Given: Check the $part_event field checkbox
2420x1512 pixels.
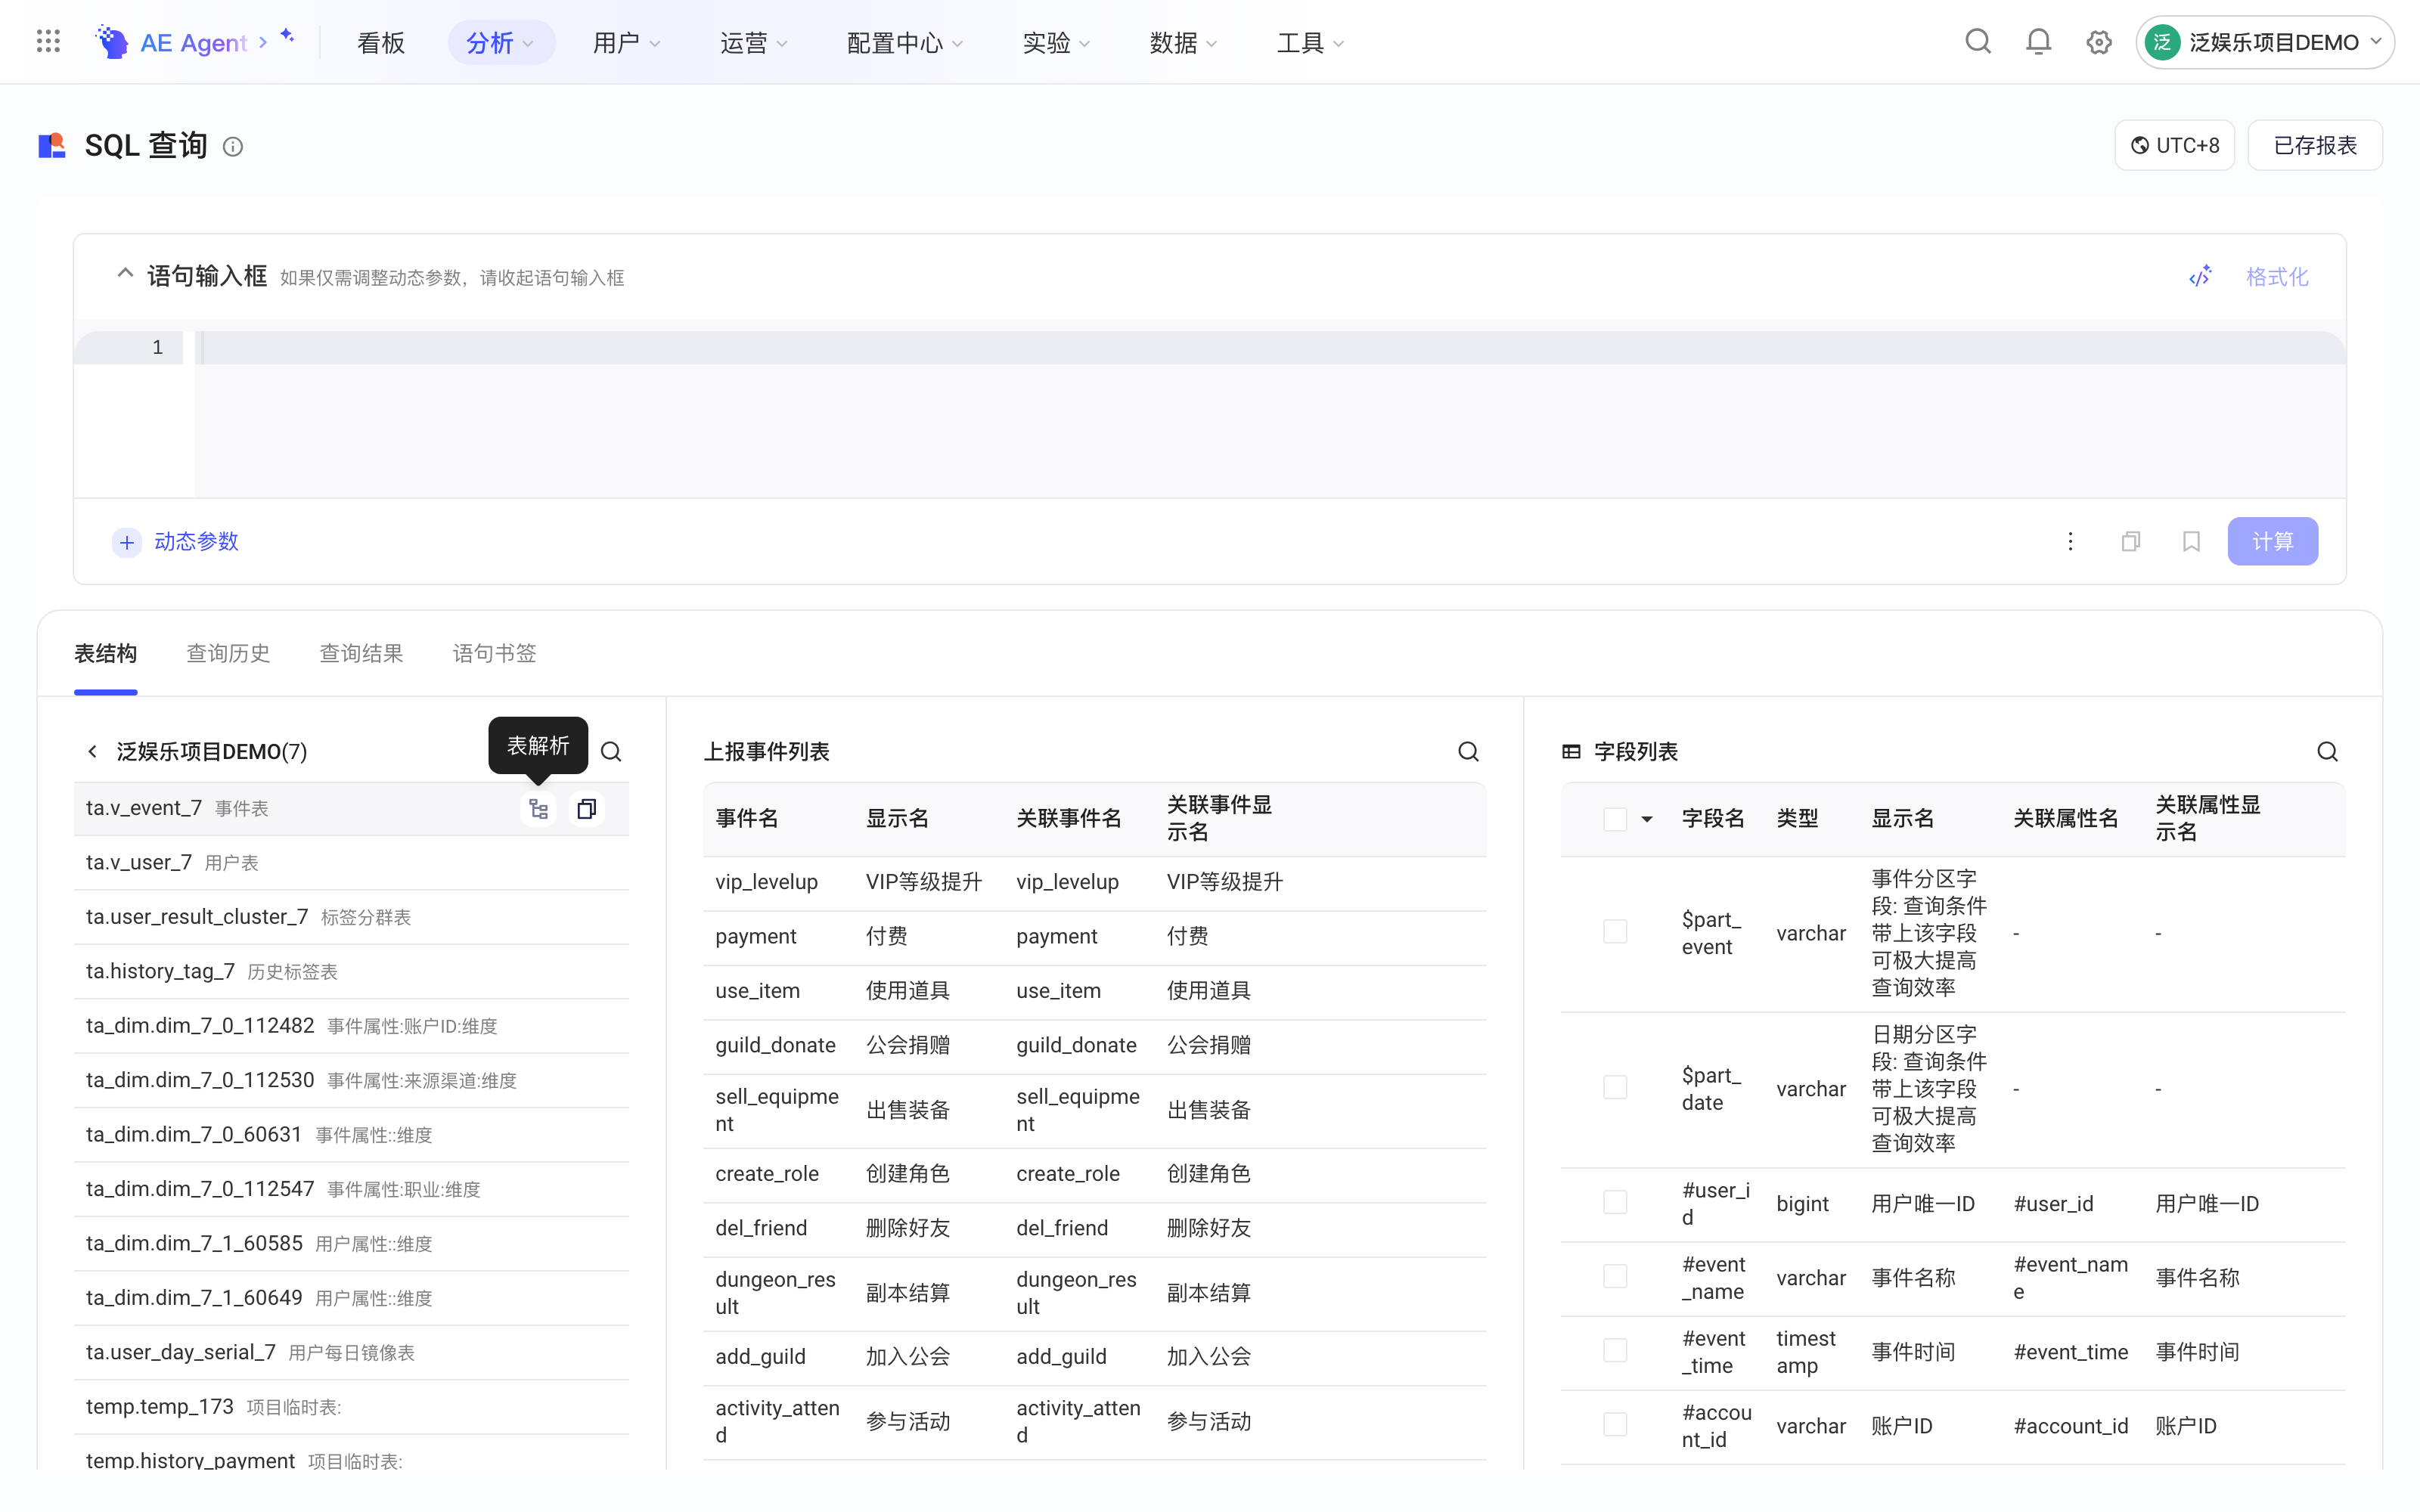Looking at the screenshot, I should coord(1615,932).
